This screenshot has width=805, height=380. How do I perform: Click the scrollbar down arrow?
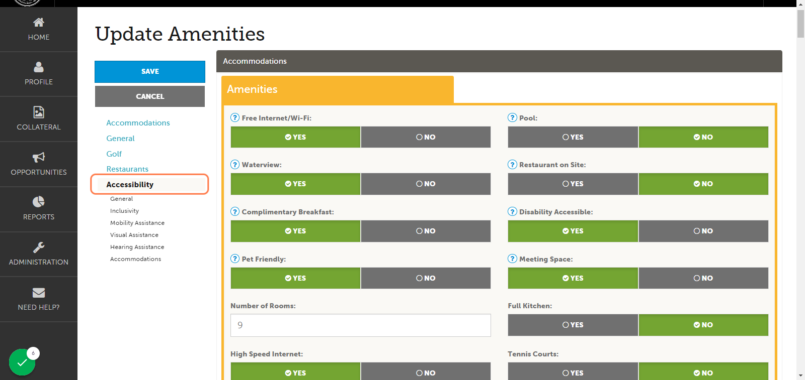pyautogui.click(x=800, y=375)
